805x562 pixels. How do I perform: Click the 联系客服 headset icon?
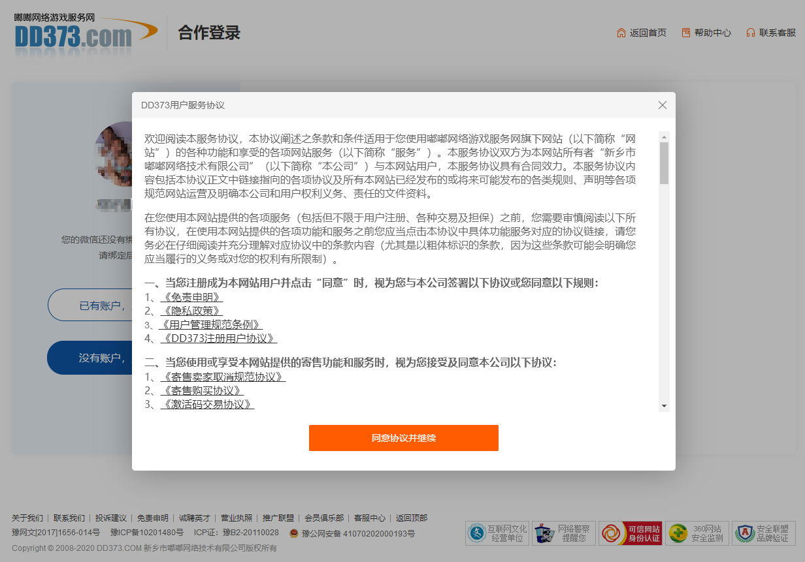point(751,33)
